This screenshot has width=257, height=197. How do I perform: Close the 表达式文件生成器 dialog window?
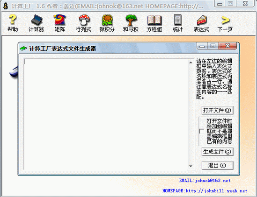228,46
